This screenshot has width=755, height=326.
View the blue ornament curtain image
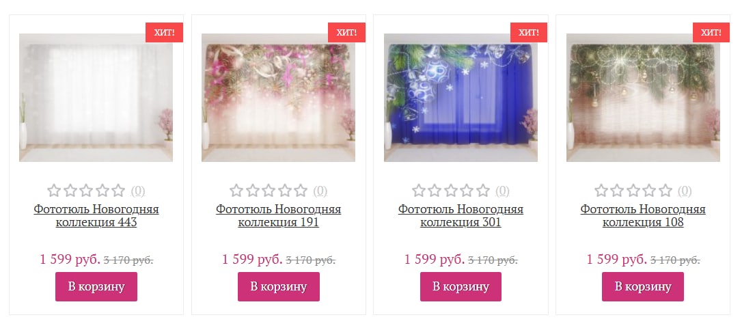461,98
